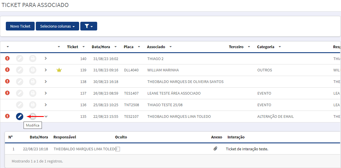Click the alert icon for ticket 137
The height and width of the screenshot is (168, 341).
pyautogui.click(x=7, y=93)
